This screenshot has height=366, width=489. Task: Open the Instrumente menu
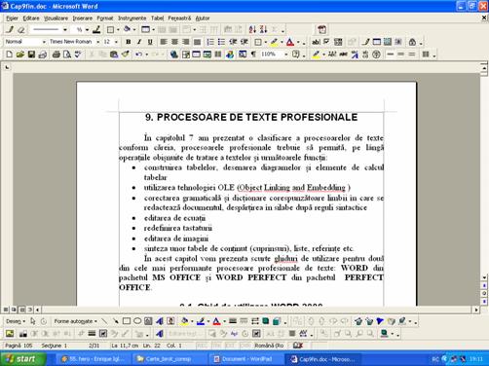[x=132, y=18]
